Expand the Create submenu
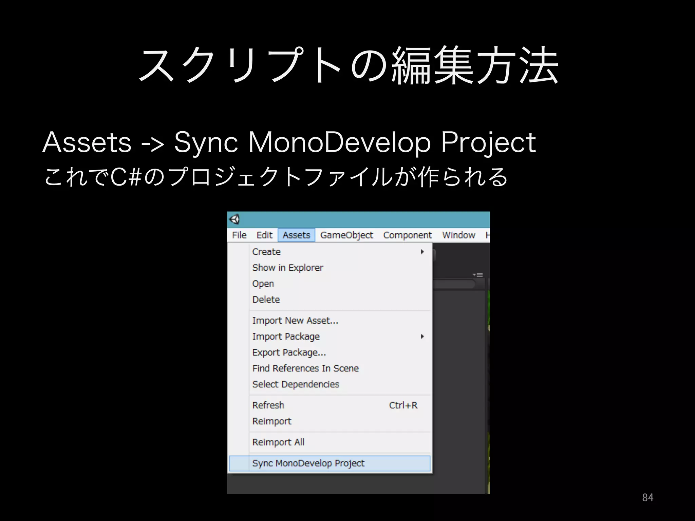Screen dimensions: 695x521 click(330, 252)
